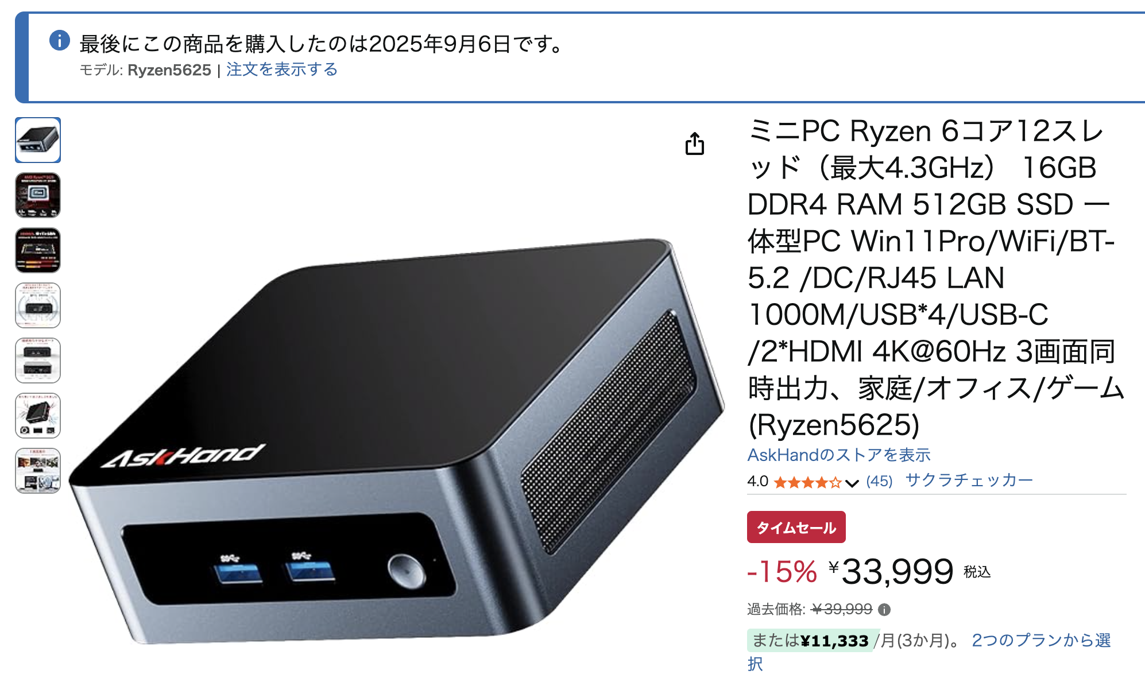Select first thumbnail of mini PC angle view
The width and height of the screenshot is (1145, 682).
tap(38, 140)
